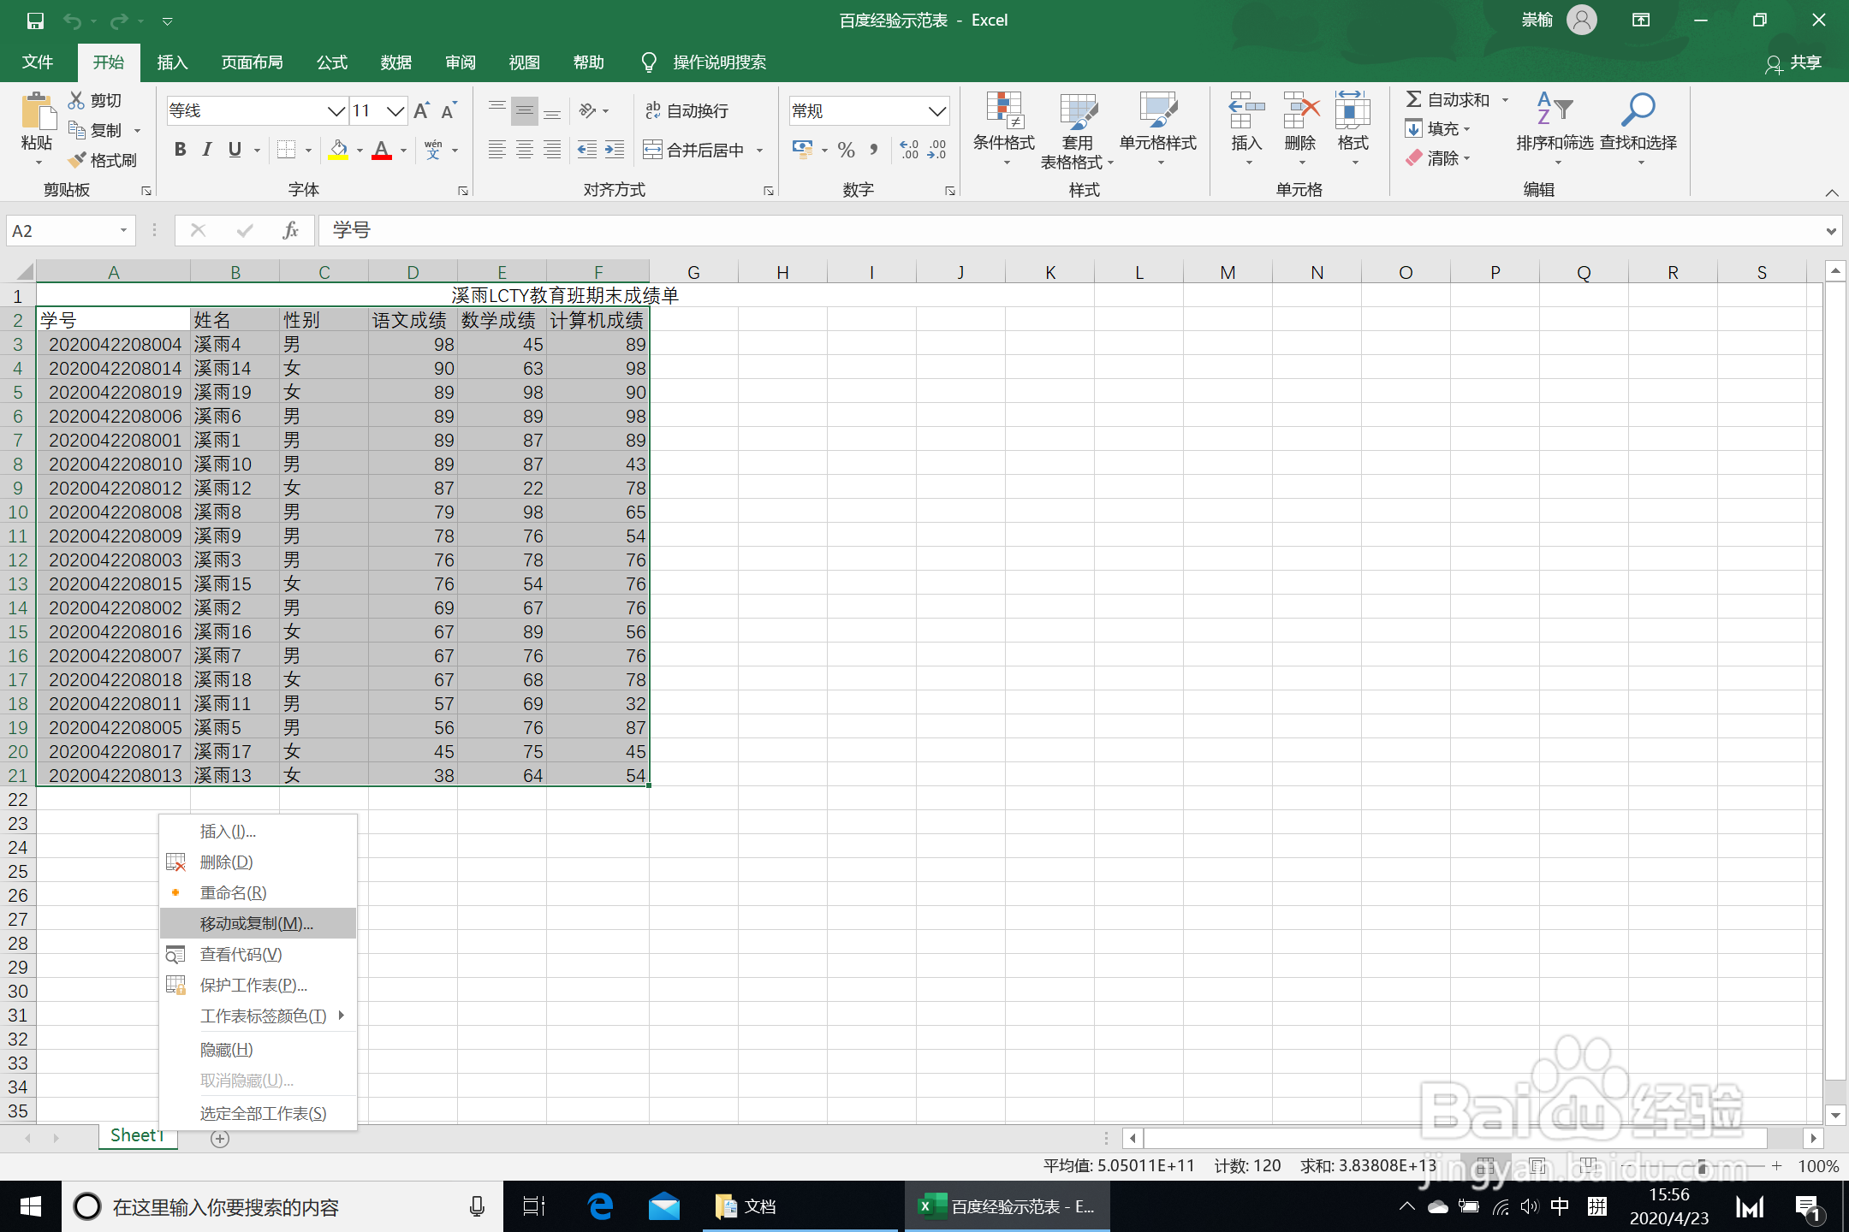The image size is (1849, 1232).
Task: Toggle Wrap Text (自动换行)
Action: pyautogui.click(x=686, y=111)
